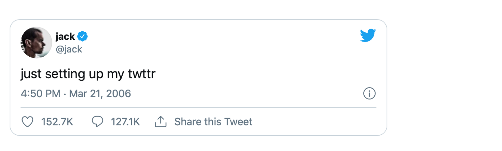Click the share upload arrow icon

pos(161,122)
